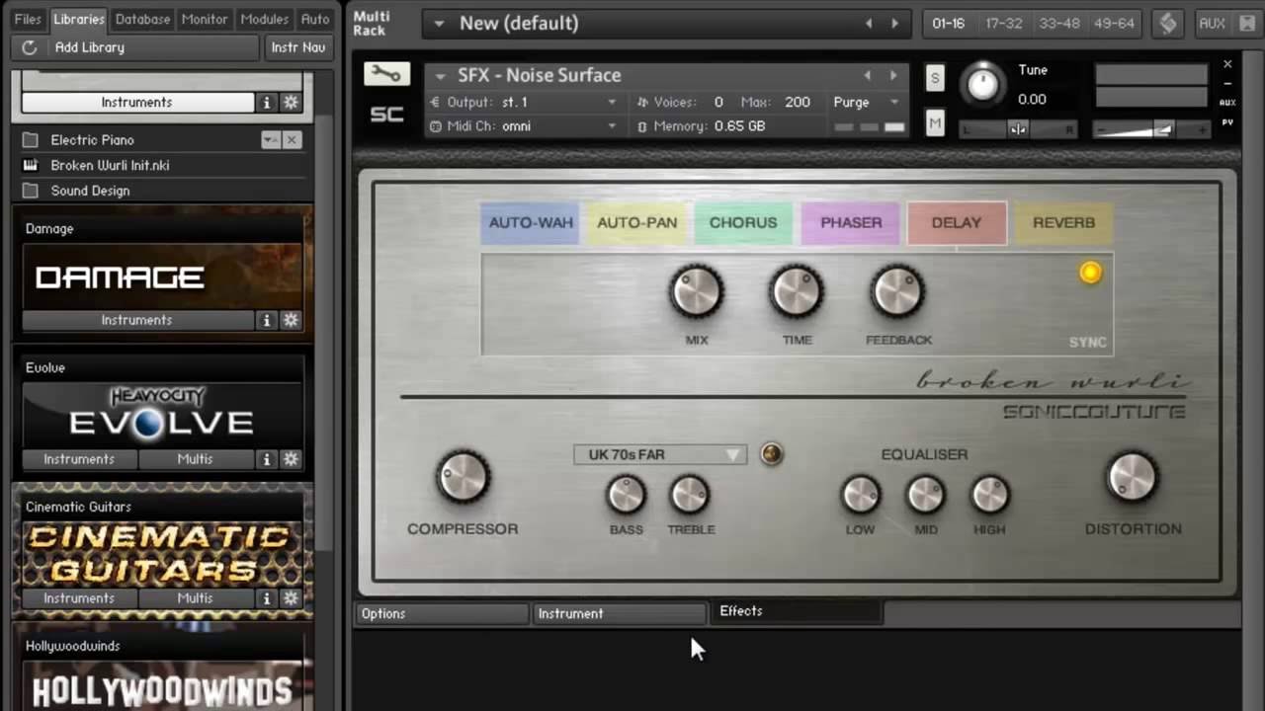Open instrument edit mode with wrench icon
Image resolution: width=1265 pixels, height=711 pixels.
click(x=386, y=74)
